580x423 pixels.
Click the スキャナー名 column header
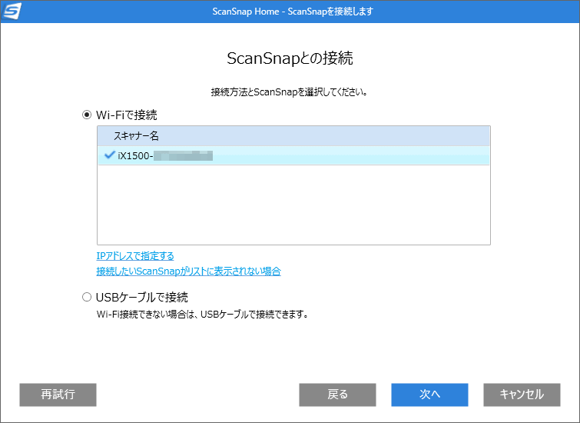tap(293, 136)
